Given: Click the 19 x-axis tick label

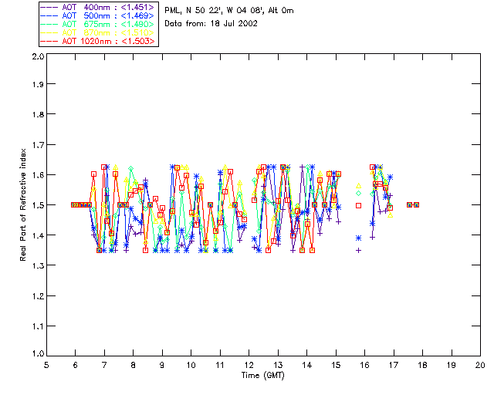Looking at the screenshot, I should point(452,365).
